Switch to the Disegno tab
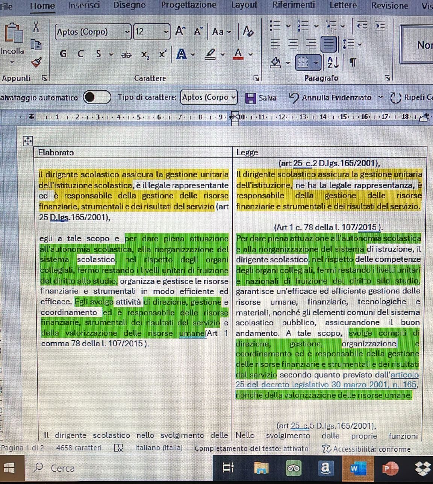 point(130,6)
